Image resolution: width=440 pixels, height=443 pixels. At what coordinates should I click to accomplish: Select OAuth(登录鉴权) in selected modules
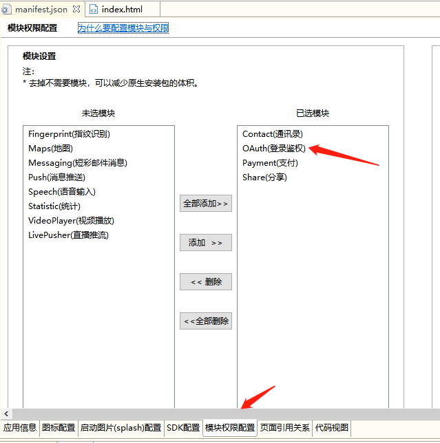tap(274, 149)
